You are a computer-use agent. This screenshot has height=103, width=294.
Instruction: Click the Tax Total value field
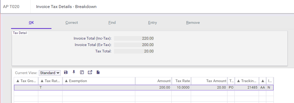point(134,51)
